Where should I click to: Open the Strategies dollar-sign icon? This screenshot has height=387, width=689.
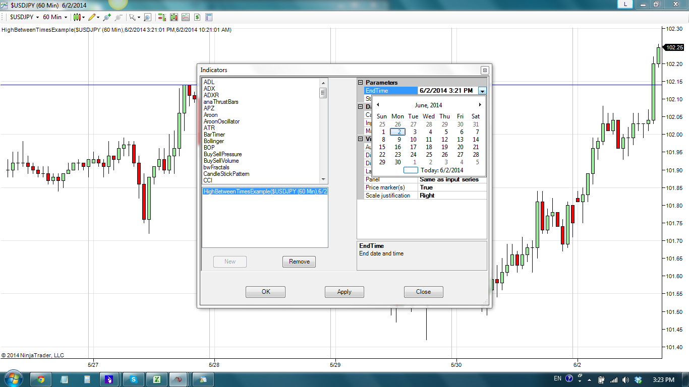click(197, 17)
